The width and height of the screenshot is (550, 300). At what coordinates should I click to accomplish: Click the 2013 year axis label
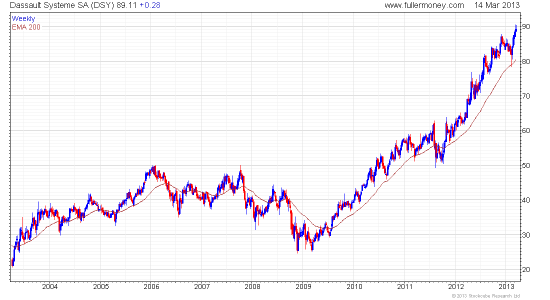[x=506, y=286]
